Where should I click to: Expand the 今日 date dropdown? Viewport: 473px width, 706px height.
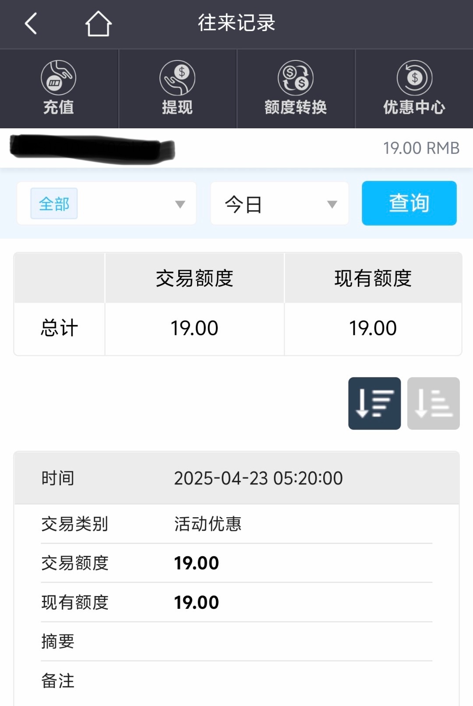(279, 204)
